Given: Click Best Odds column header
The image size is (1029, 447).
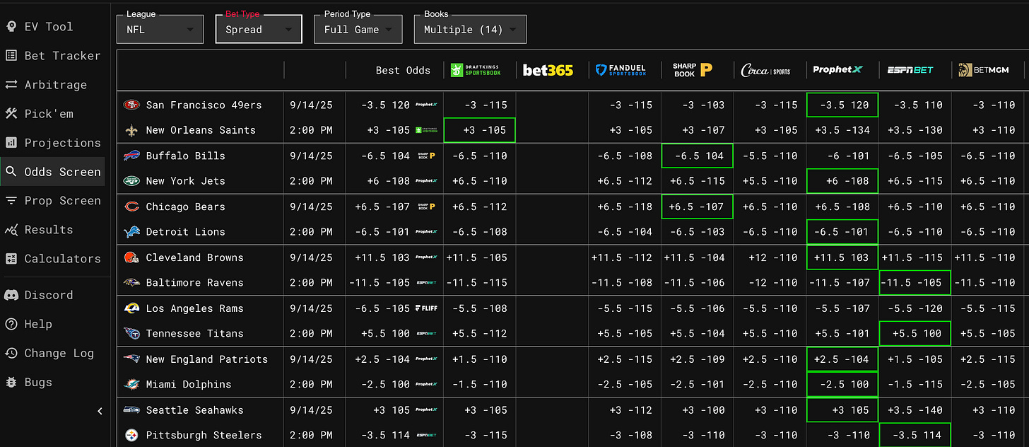Looking at the screenshot, I should click(x=403, y=70).
